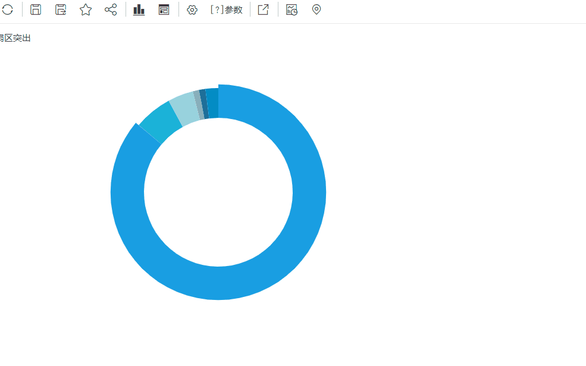586x366 pixels.
Task: Click the share icon
Action: [111, 10]
